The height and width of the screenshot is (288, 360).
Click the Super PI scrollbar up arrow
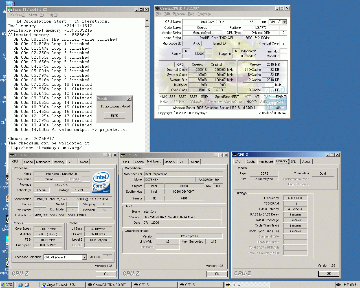click(x=147, y=20)
